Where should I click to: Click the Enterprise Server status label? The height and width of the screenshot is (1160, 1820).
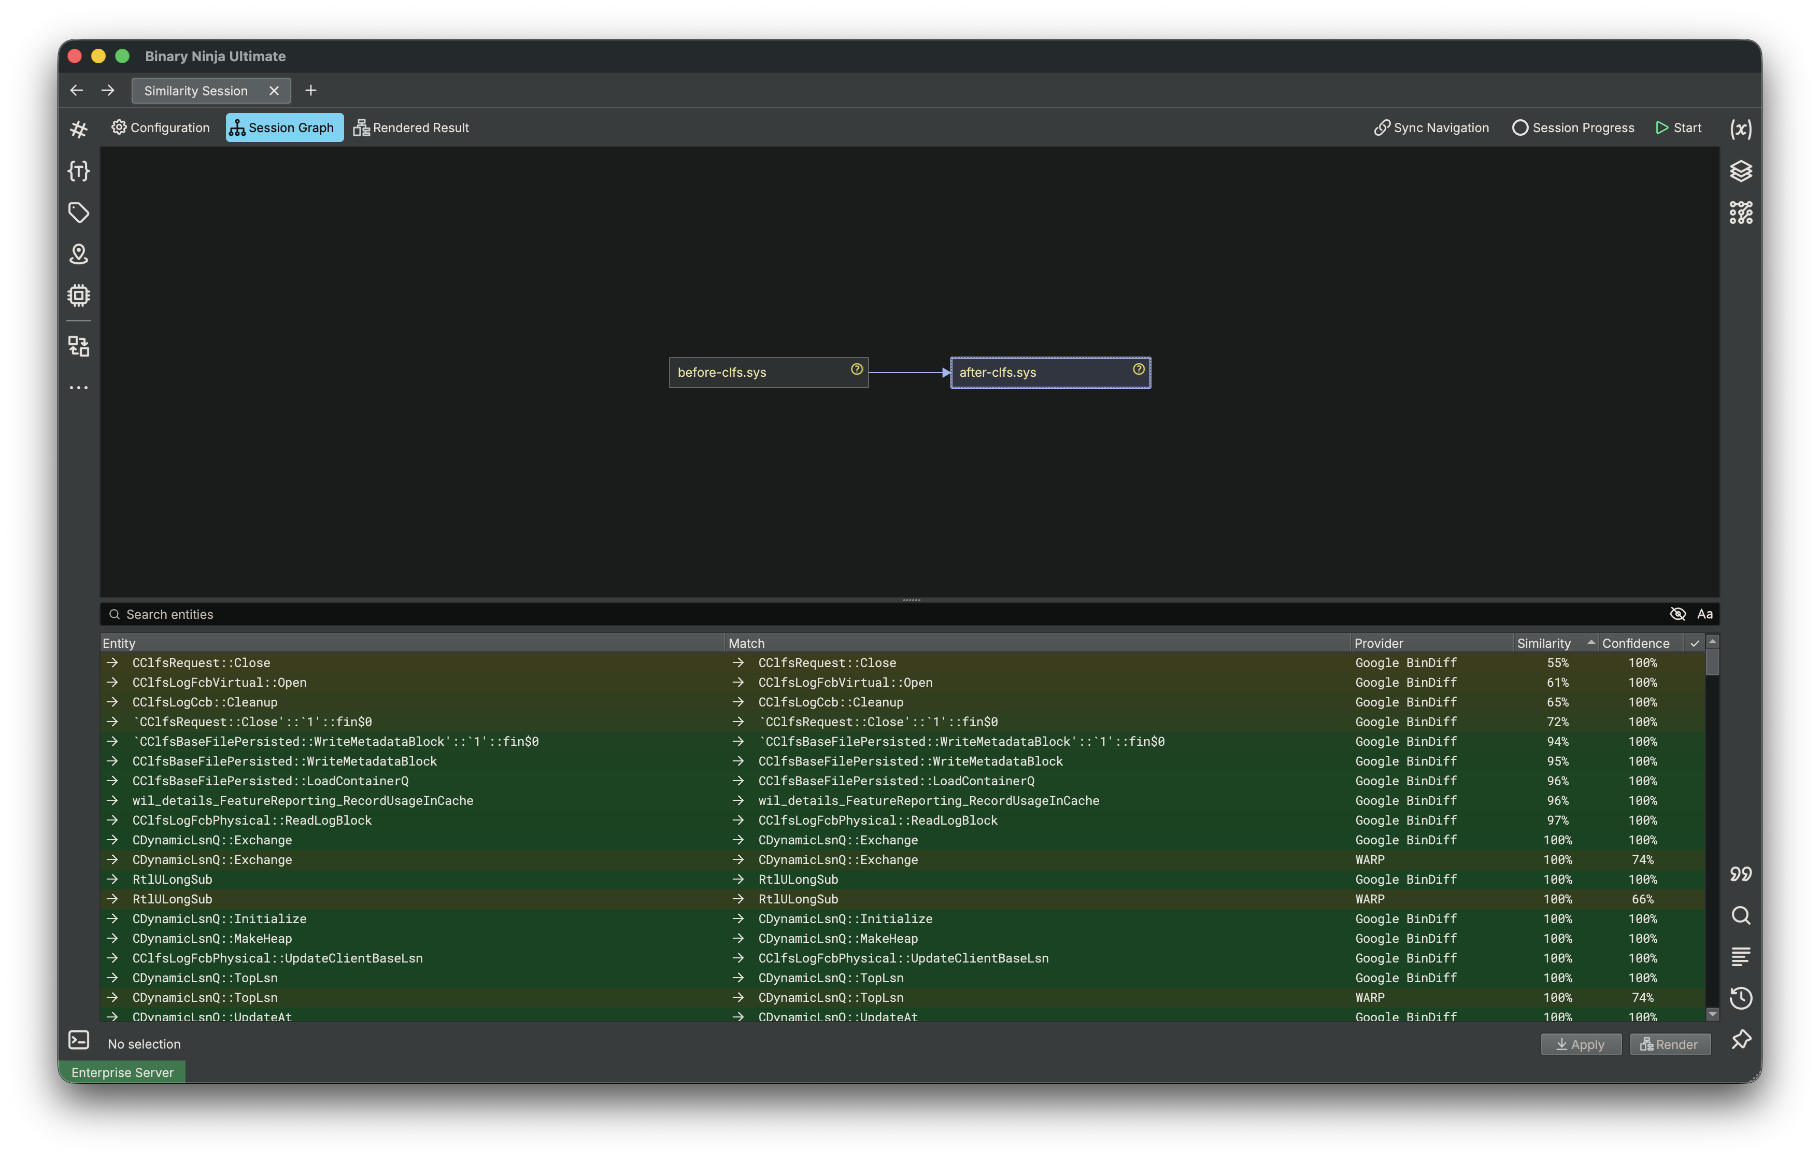tap(122, 1072)
